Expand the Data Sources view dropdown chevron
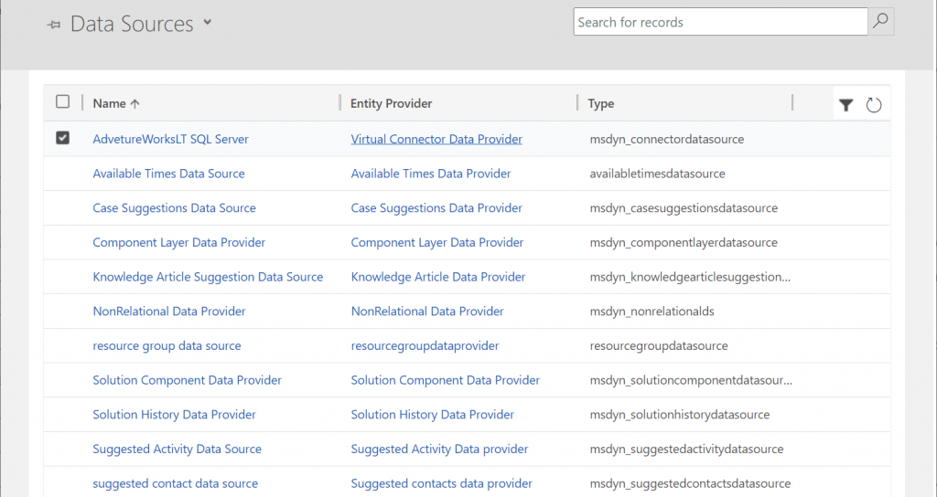Image resolution: width=937 pixels, height=497 pixels. click(208, 22)
